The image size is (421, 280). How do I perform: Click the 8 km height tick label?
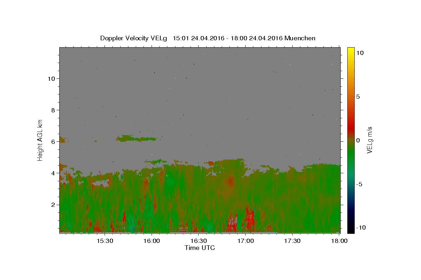(53, 110)
